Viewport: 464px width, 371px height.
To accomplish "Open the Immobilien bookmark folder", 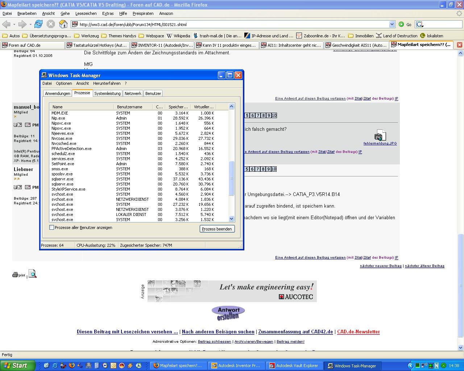I will pyautogui.click(x=361, y=36).
